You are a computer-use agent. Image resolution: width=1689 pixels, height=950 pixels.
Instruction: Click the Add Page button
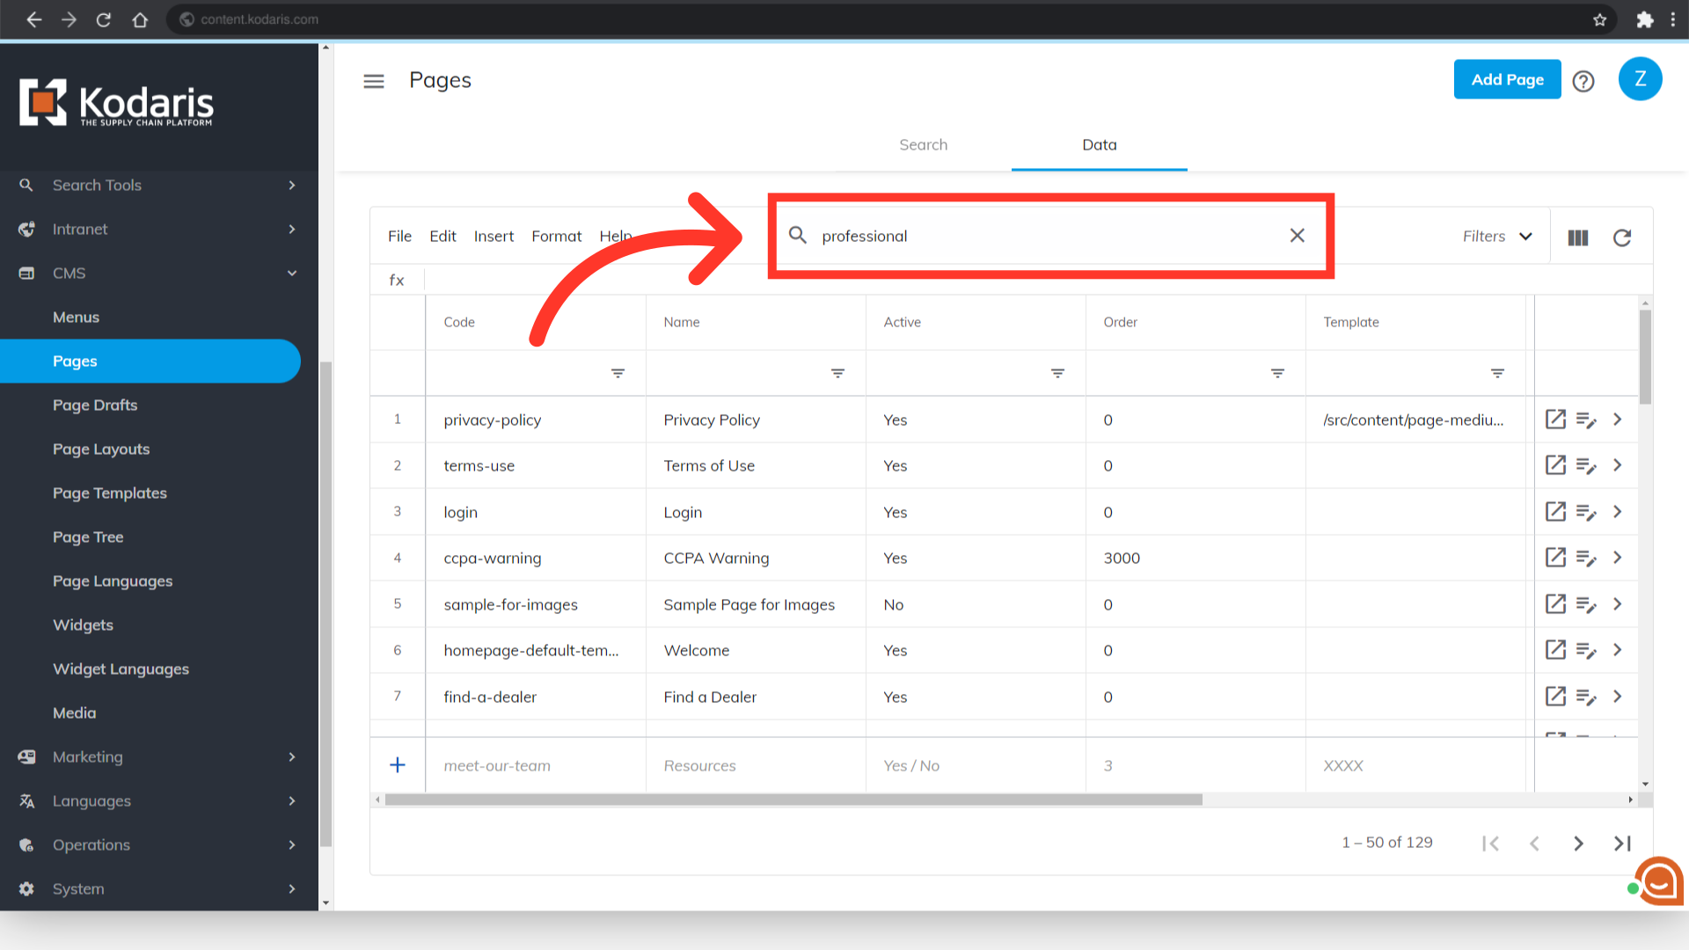click(1507, 79)
